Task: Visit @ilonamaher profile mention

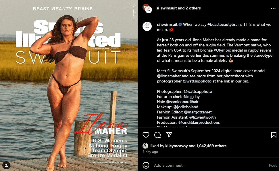Action: [x=169, y=76]
